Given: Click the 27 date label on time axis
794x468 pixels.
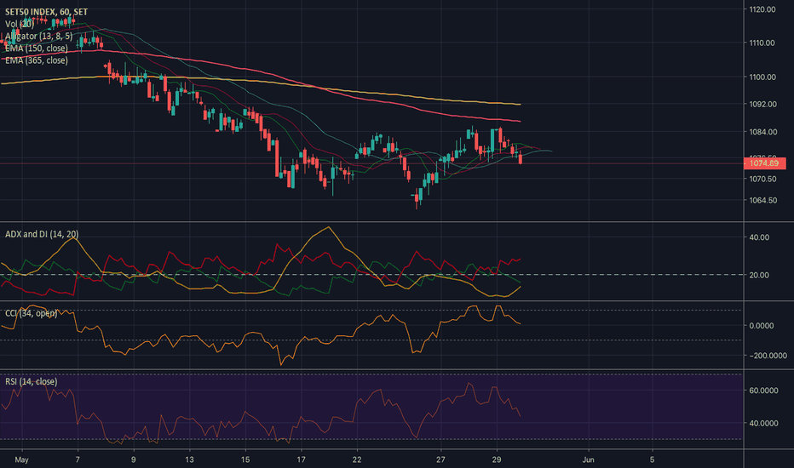Looking at the screenshot, I should click(441, 459).
